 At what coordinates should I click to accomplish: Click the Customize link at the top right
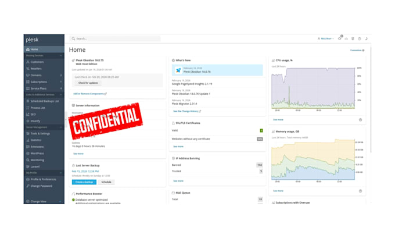tap(357, 51)
